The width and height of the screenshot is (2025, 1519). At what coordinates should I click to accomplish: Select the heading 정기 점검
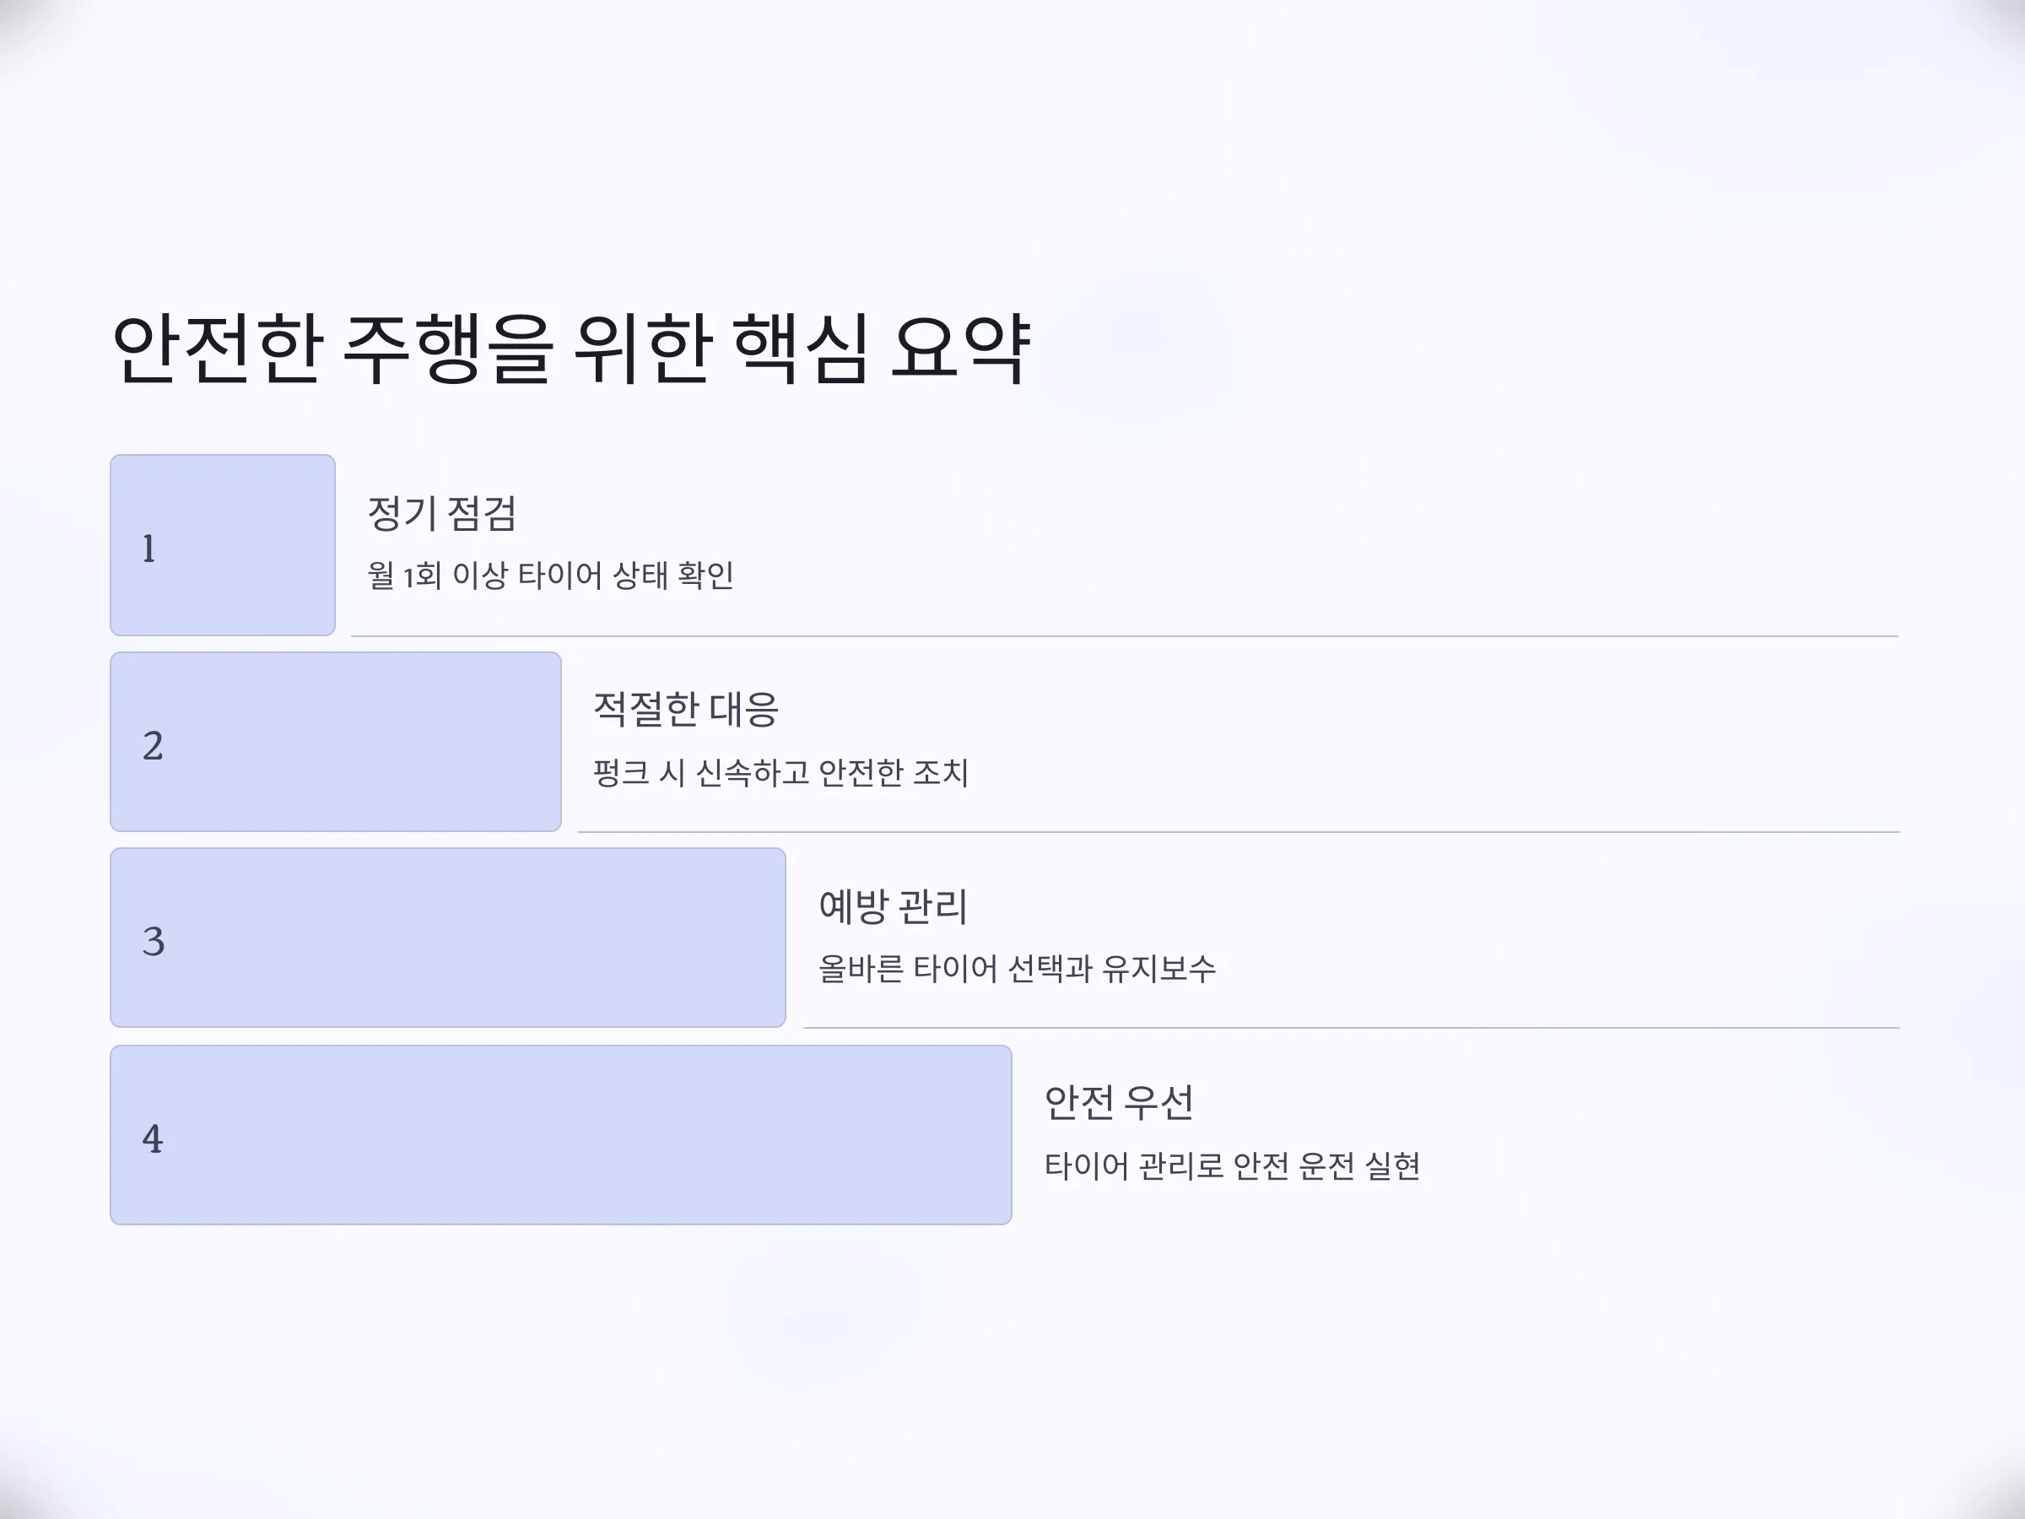tap(442, 514)
